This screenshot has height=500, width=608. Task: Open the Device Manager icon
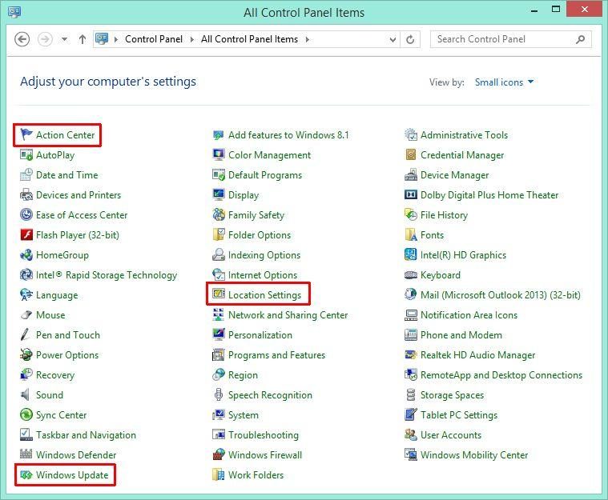tap(411, 174)
